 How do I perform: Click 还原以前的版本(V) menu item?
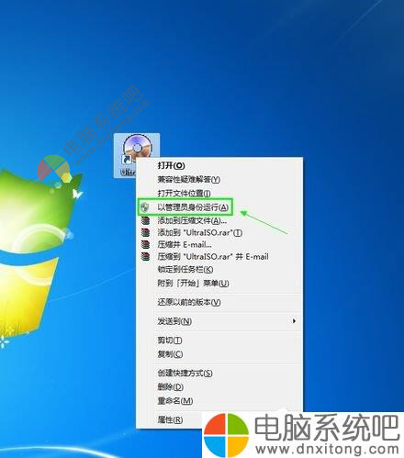click(219, 302)
